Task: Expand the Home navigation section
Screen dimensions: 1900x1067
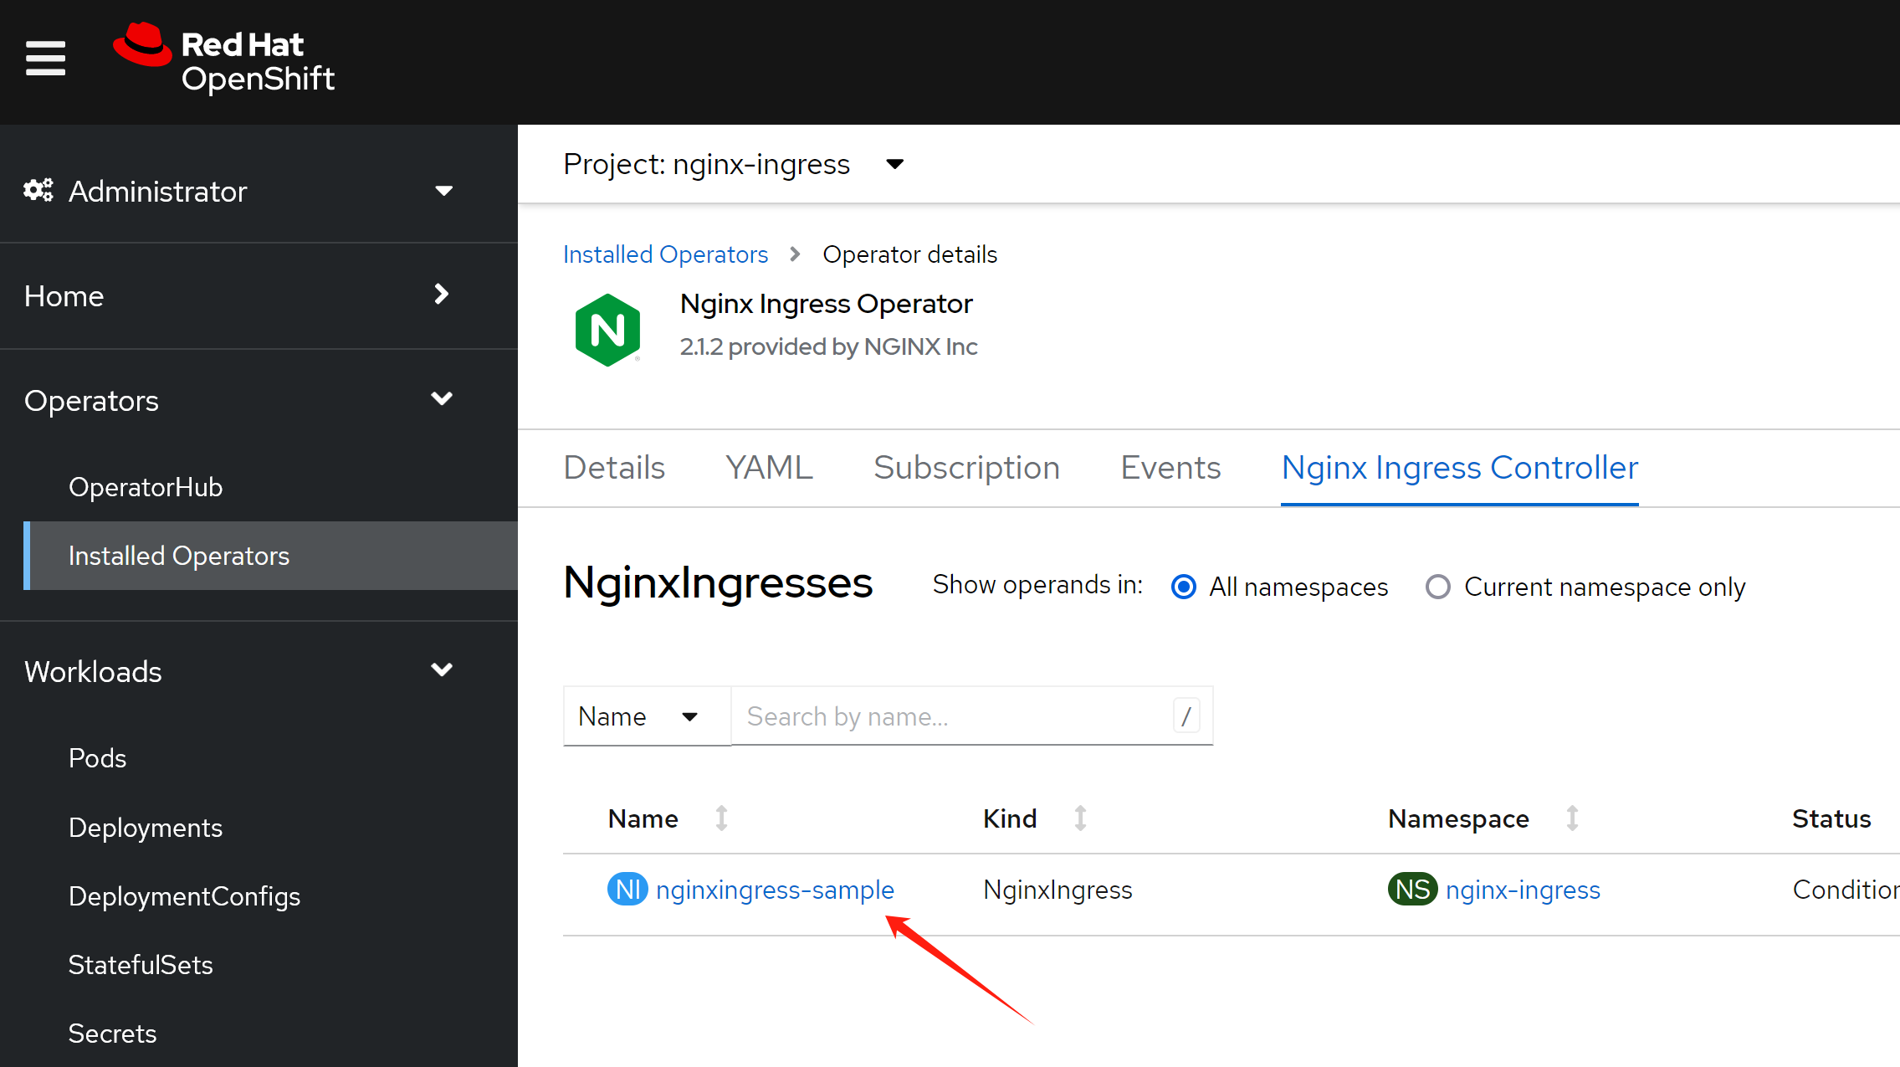Action: (238, 295)
